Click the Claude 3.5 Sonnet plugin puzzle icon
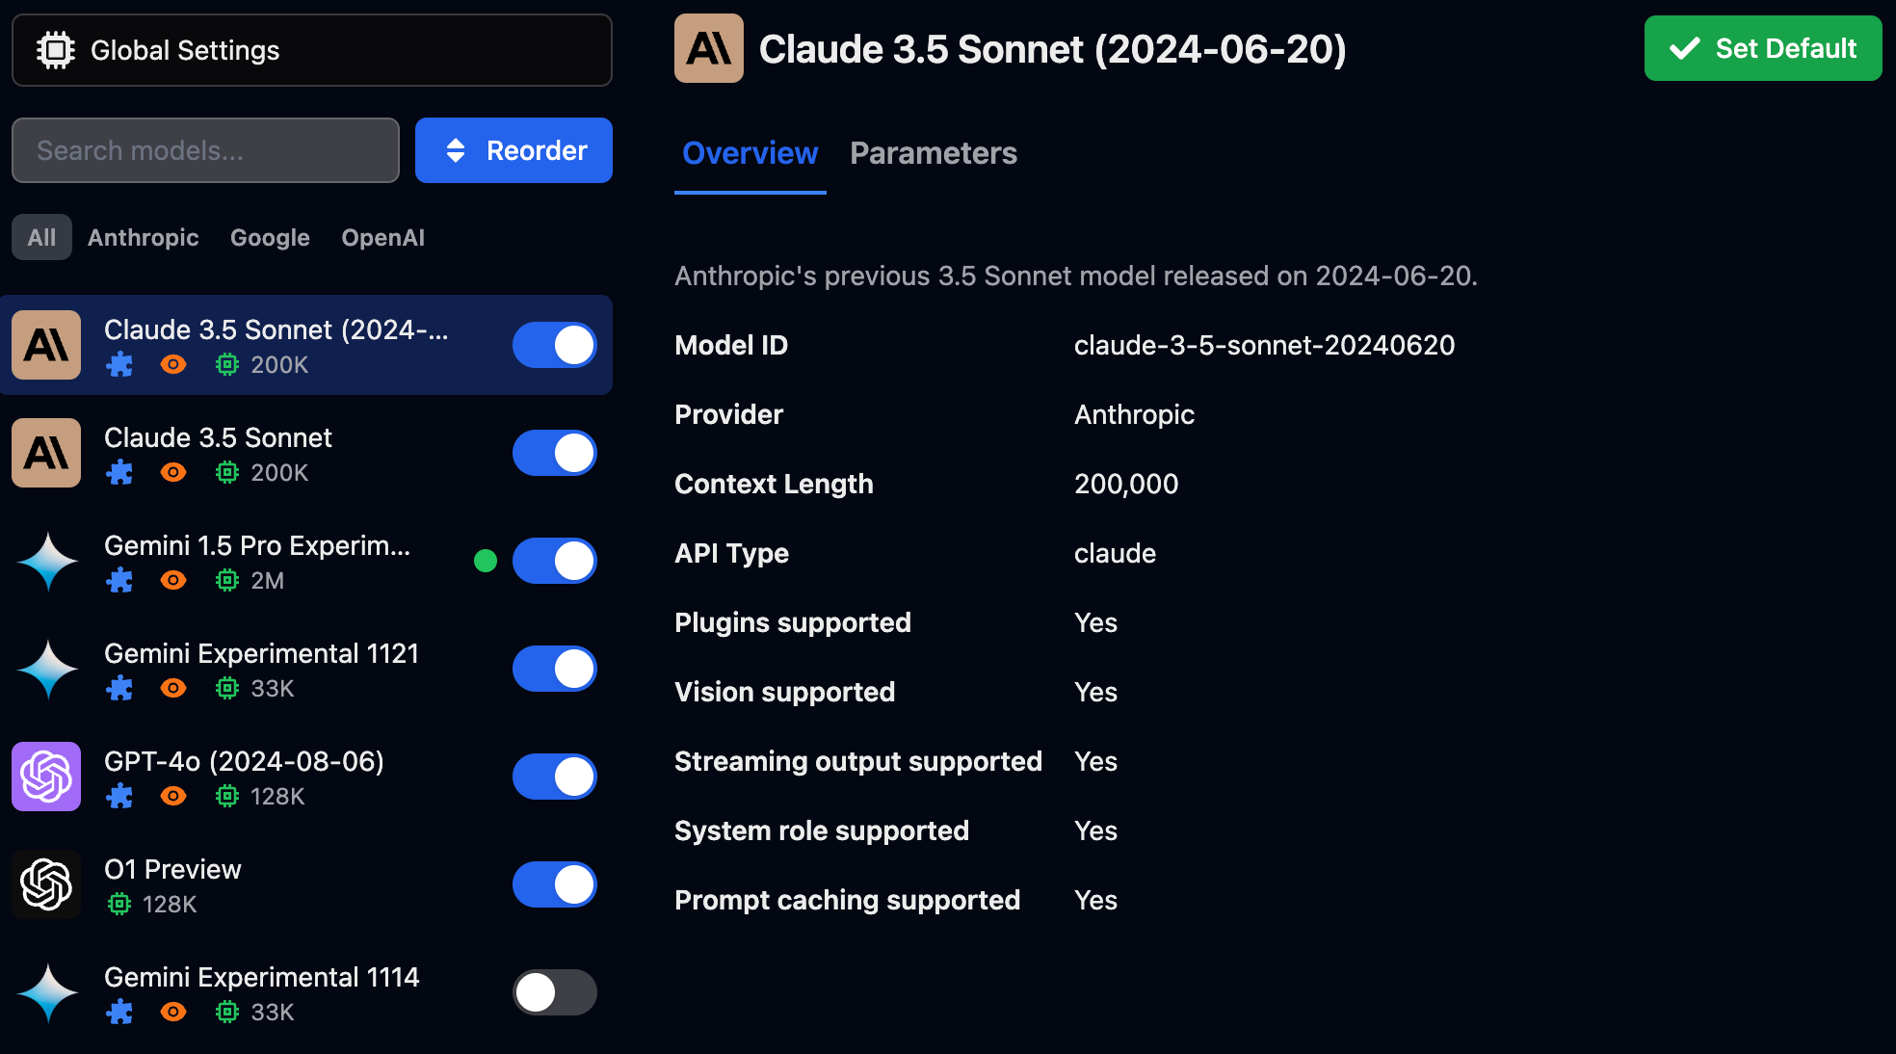Screen dimensions: 1896x1054 [119, 472]
